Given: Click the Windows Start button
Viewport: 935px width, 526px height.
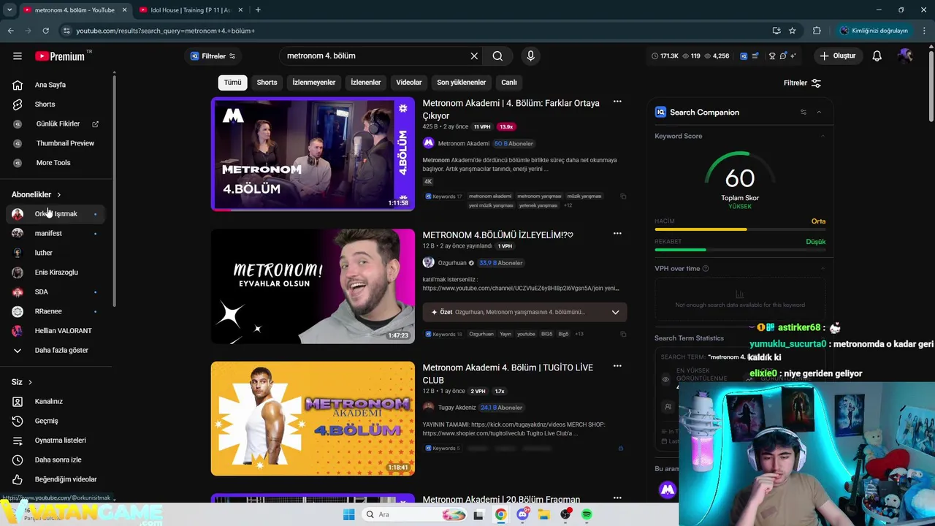Looking at the screenshot, I should 348,514.
